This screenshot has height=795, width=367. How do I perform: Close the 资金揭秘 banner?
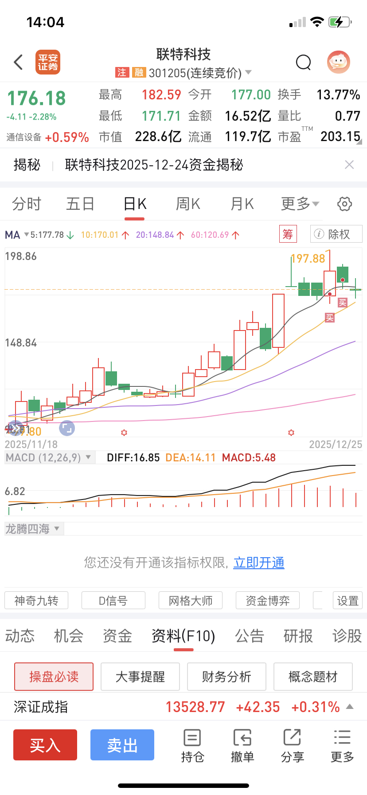(x=349, y=165)
